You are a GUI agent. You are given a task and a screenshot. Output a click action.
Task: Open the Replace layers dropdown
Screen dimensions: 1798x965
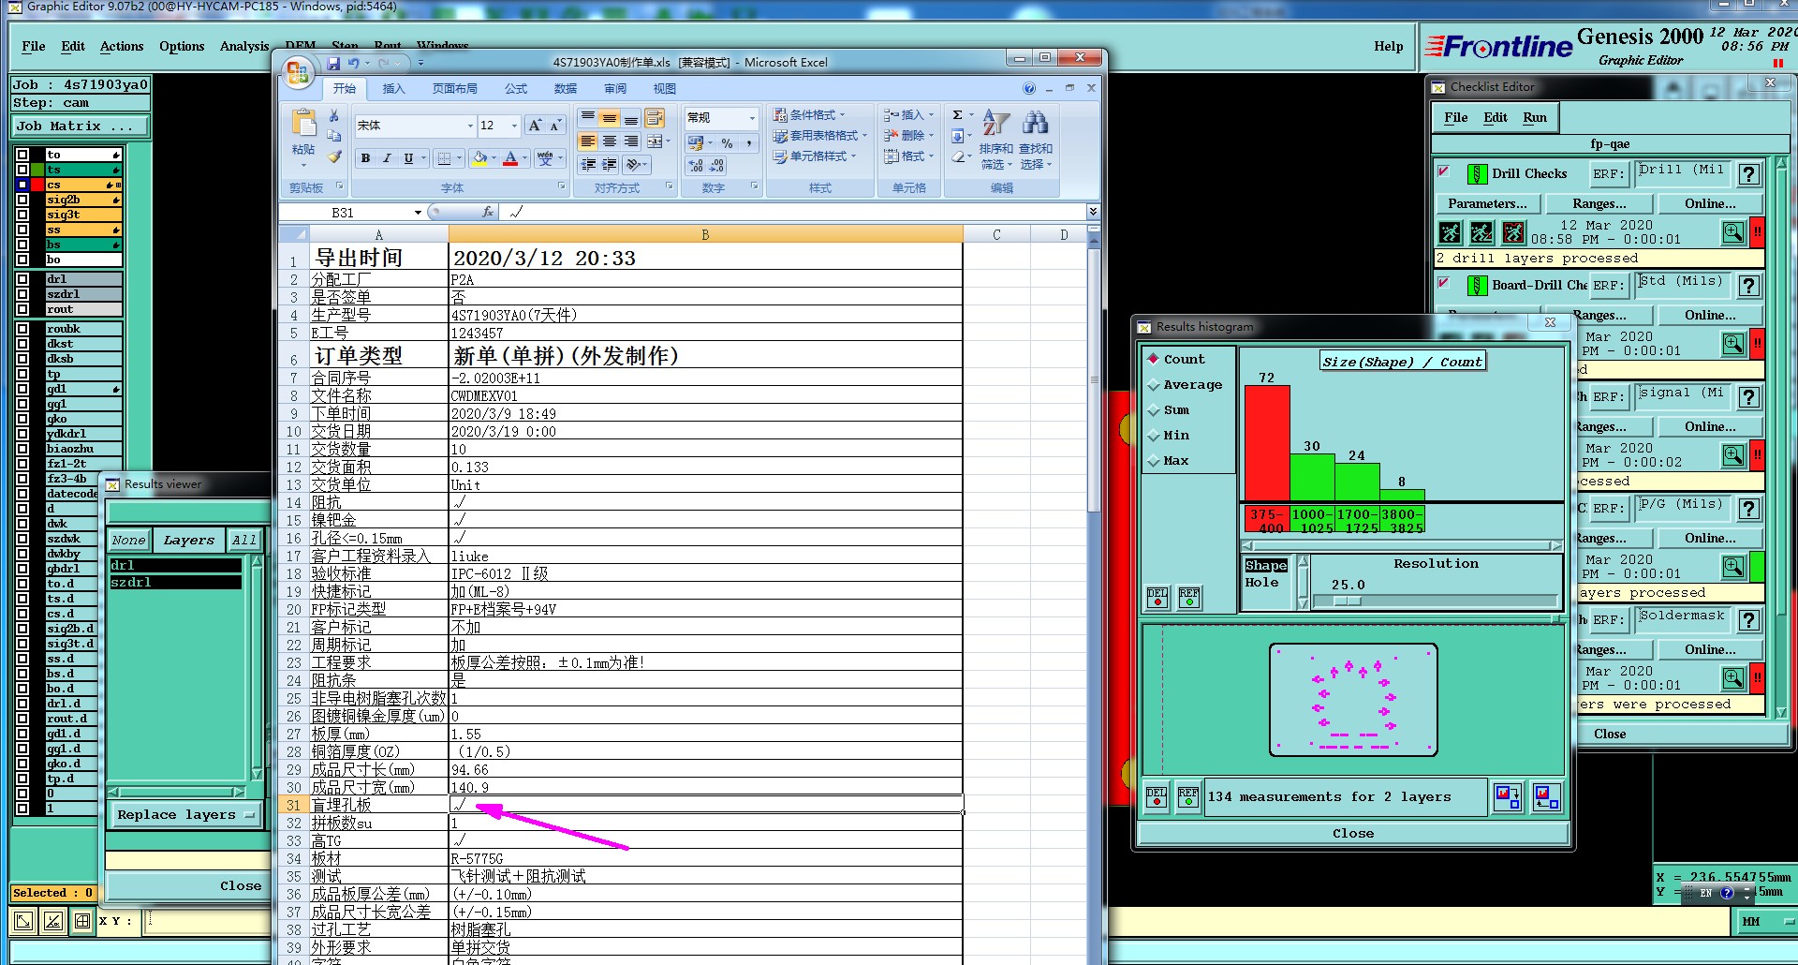(185, 815)
